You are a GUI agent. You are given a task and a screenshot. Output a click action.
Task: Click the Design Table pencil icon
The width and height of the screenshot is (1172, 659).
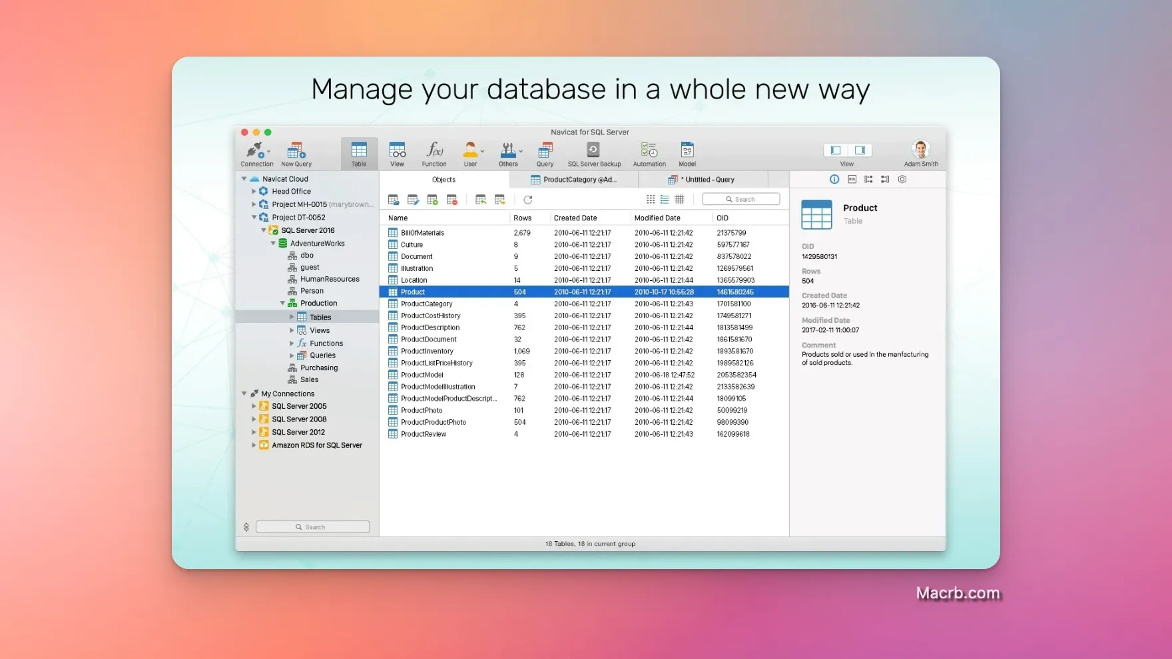pyautogui.click(x=413, y=200)
